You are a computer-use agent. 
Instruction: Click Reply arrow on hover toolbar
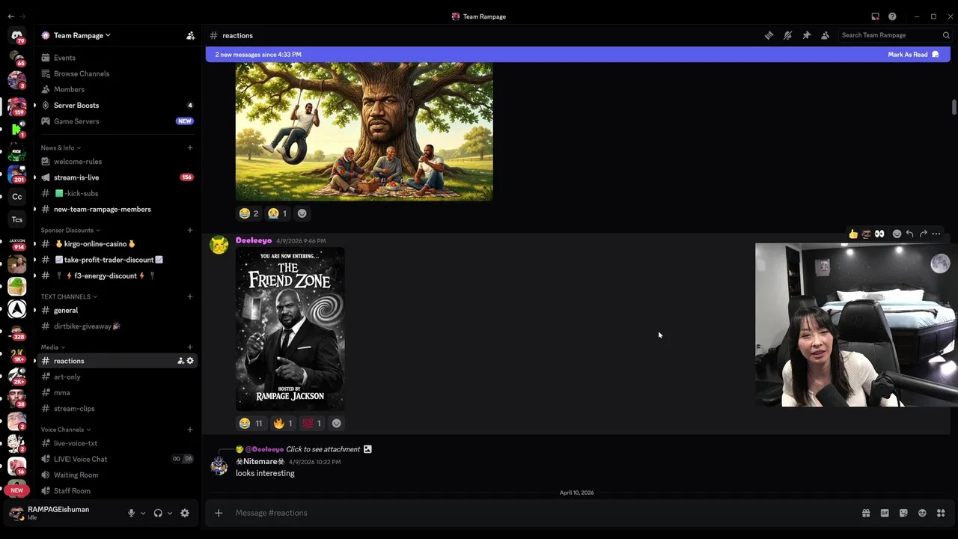[x=909, y=234]
